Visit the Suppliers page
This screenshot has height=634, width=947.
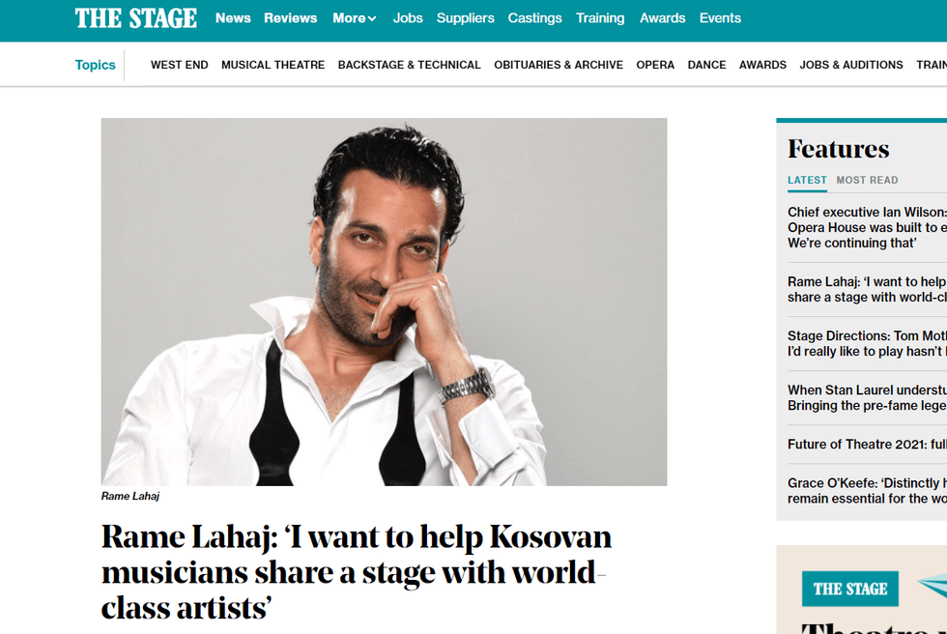coord(465,18)
